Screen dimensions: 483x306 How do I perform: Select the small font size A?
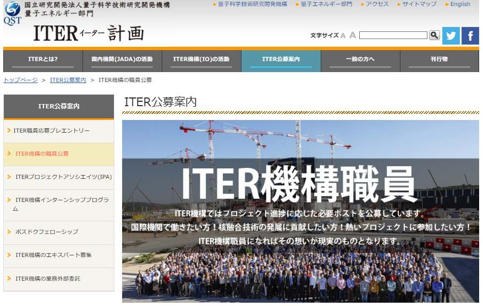tap(343, 36)
